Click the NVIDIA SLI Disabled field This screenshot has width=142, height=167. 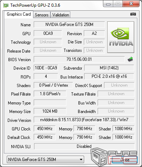[84, 146]
